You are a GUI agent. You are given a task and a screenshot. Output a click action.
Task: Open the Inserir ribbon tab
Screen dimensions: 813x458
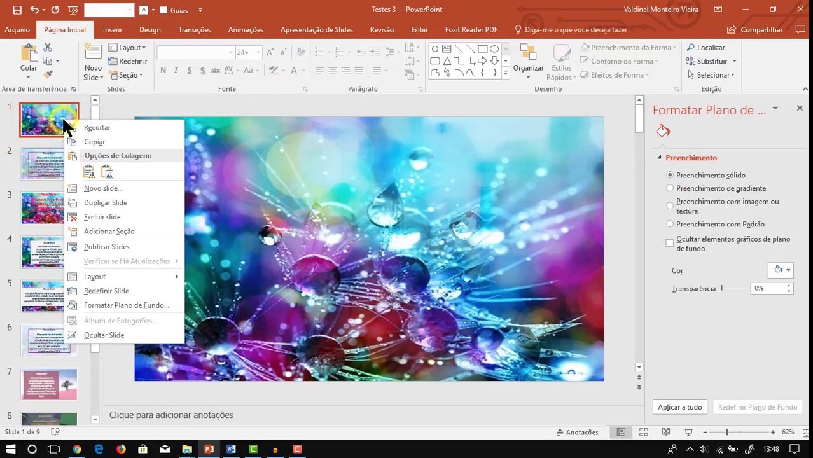coord(113,30)
